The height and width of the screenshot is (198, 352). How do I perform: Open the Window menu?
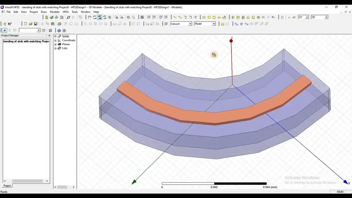click(x=86, y=12)
